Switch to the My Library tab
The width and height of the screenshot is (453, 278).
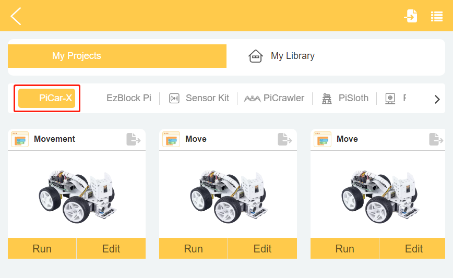292,56
